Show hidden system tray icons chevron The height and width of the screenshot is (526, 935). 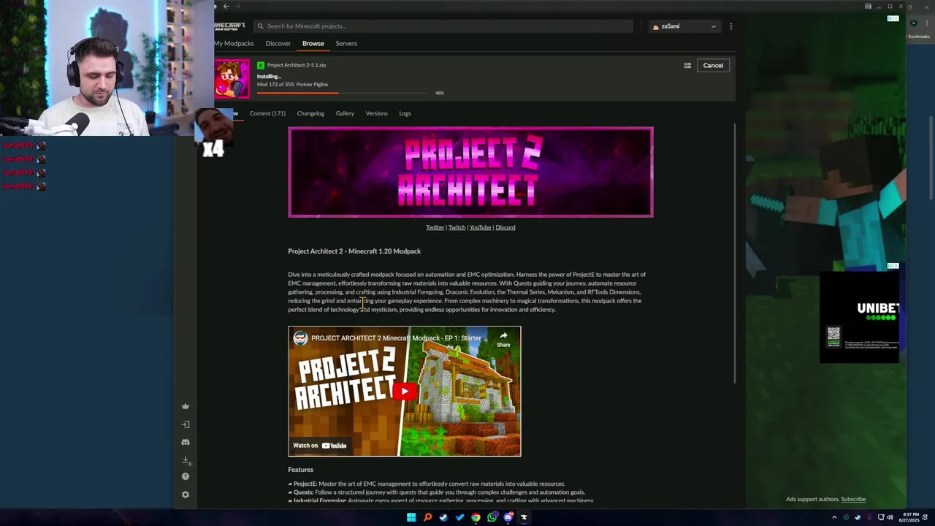pyautogui.click(x=834, y=517)
